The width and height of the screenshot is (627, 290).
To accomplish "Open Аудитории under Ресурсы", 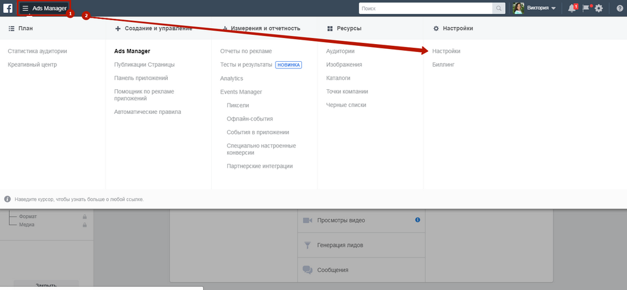I will [x=340, y=51].
